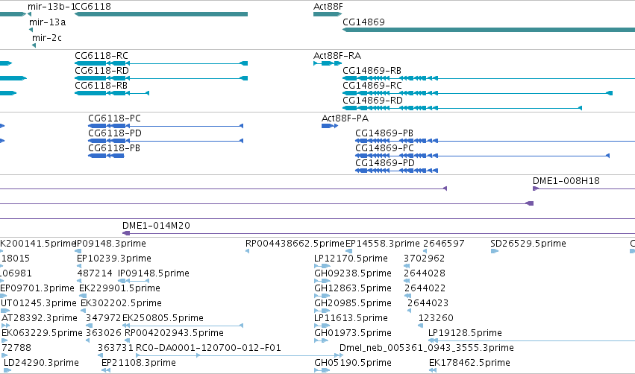The width and height of the screenshot is (635, 374).
Task: Select EST GH05190.5prime
Action: click(x=353, y=363)
